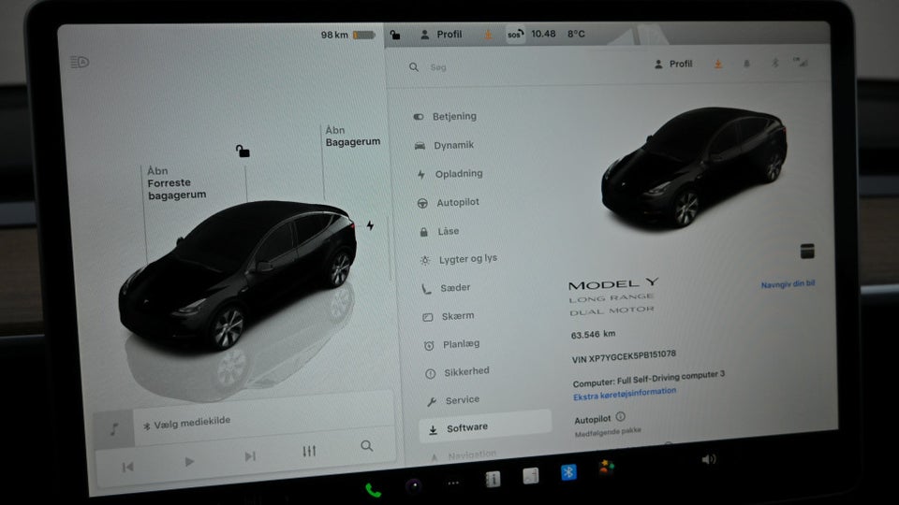Open the Autopilot menu
The width and height of the screenshot is (899, 505).
(449, 202)
